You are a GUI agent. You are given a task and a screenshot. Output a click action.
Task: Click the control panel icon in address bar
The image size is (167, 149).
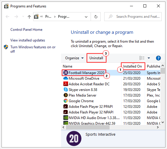[36, 17]
